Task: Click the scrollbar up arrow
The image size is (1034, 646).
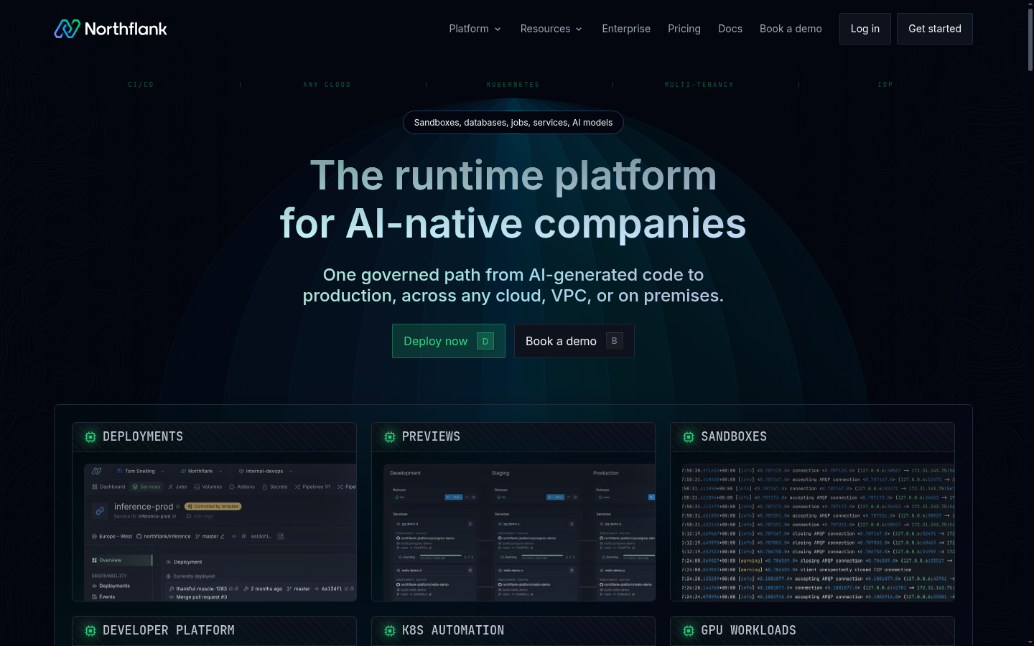Action: (x=1030, y=4)
